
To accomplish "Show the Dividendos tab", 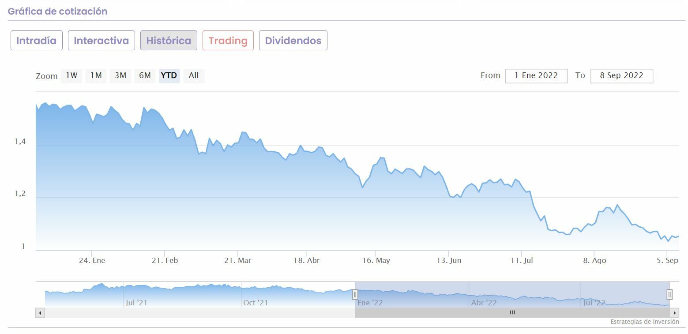I will coord(293,41).
